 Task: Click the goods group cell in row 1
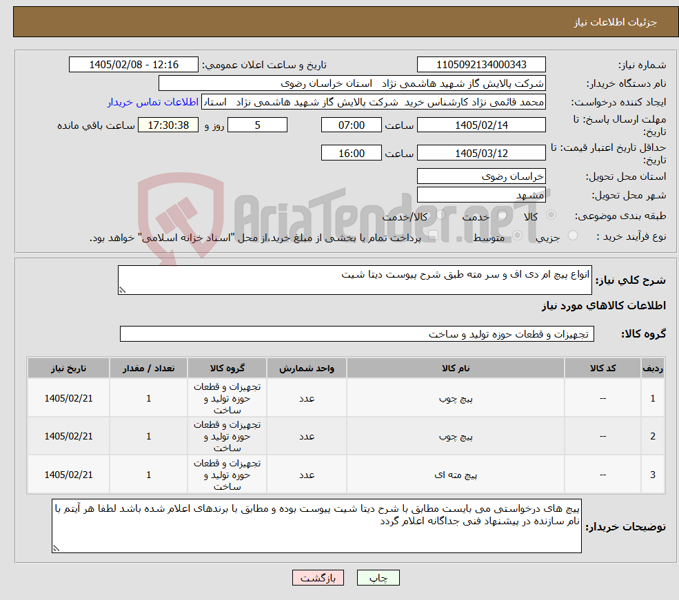pos(227,398)
